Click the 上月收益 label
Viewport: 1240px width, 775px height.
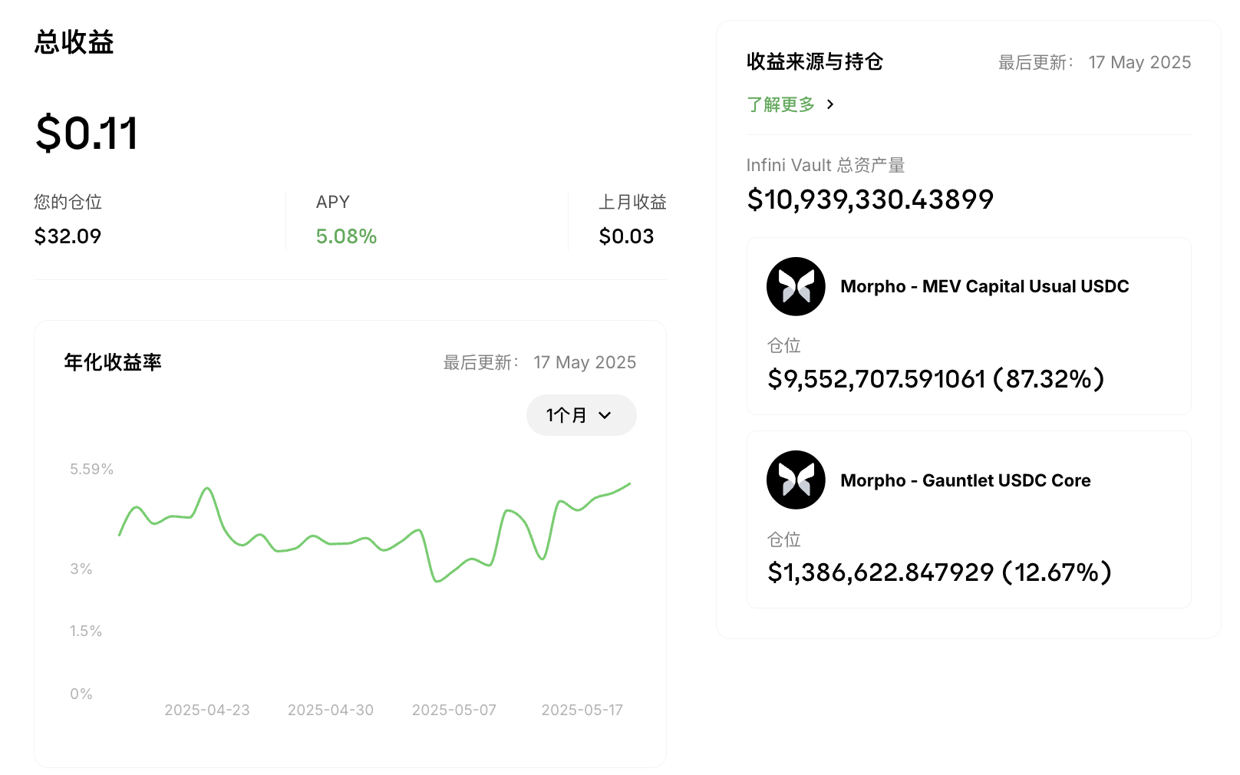(x=632, y=202)
